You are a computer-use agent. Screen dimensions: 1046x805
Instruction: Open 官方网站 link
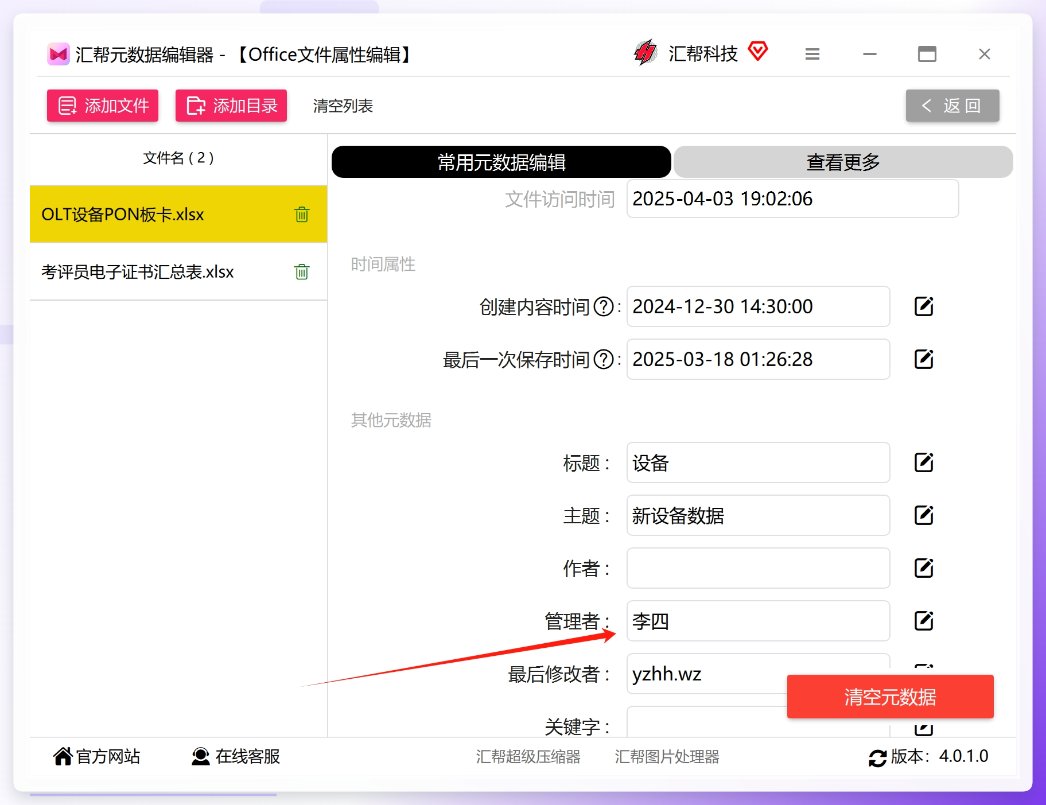[97, 756]
